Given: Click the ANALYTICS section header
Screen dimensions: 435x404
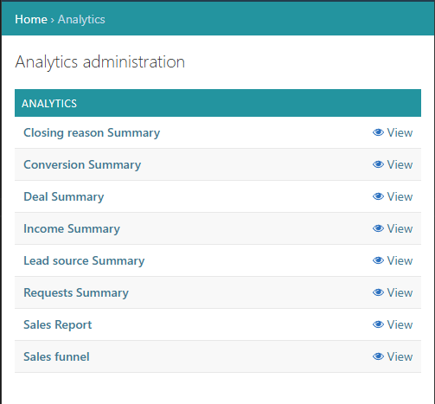Looking at the screenshot, I should click(x=218, y=103).
